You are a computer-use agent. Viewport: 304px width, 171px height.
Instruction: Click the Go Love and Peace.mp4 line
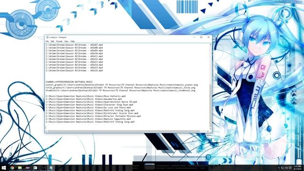[88, 107]
